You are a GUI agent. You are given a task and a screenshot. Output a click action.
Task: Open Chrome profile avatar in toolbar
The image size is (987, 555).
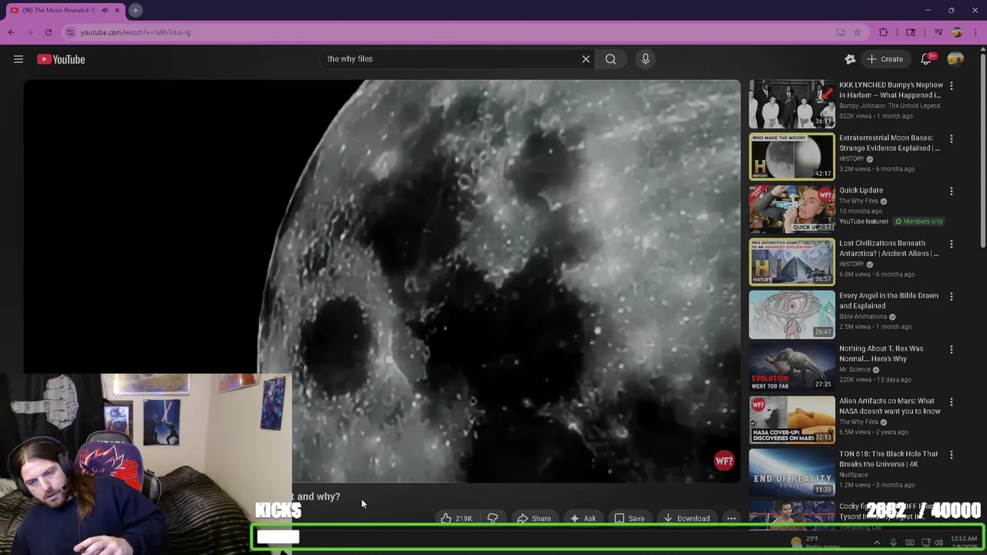coord(957,32)
